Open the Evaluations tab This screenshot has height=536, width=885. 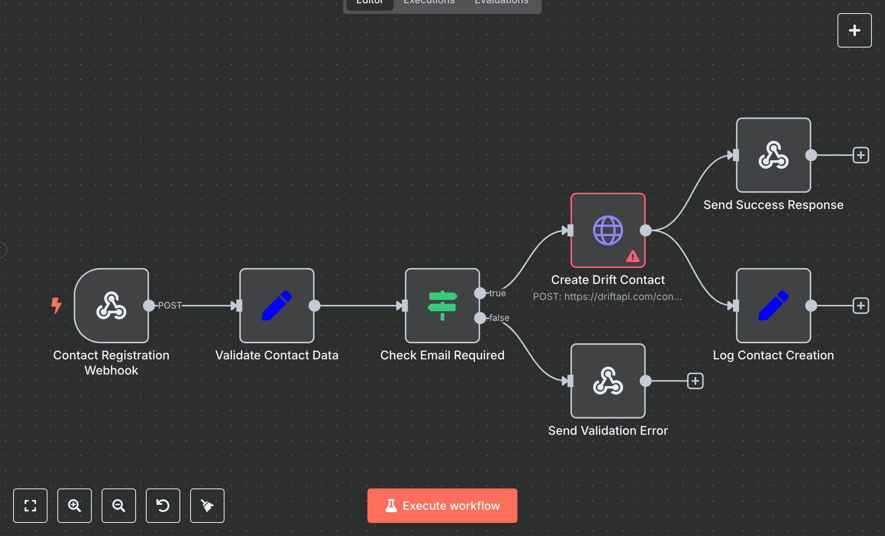[x=501, y=3]
